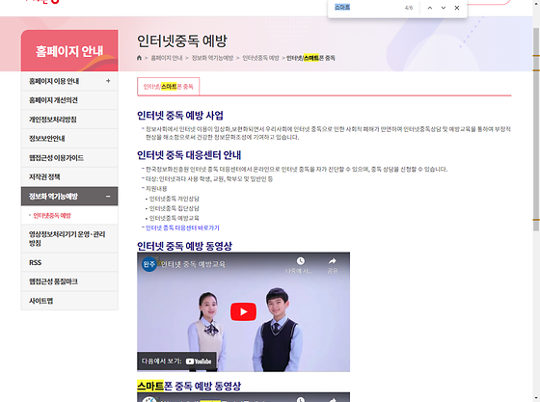Viewport: 540px width, 402px height.
Task: Open 개인정보처리방침 sidebar item
Action: (69, 120)
